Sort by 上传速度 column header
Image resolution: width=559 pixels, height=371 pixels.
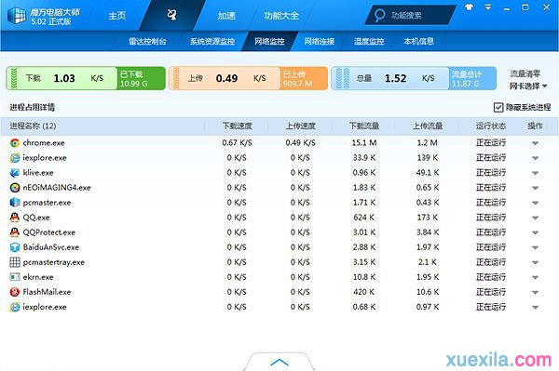pyautogui.click(x=301, y=126)
